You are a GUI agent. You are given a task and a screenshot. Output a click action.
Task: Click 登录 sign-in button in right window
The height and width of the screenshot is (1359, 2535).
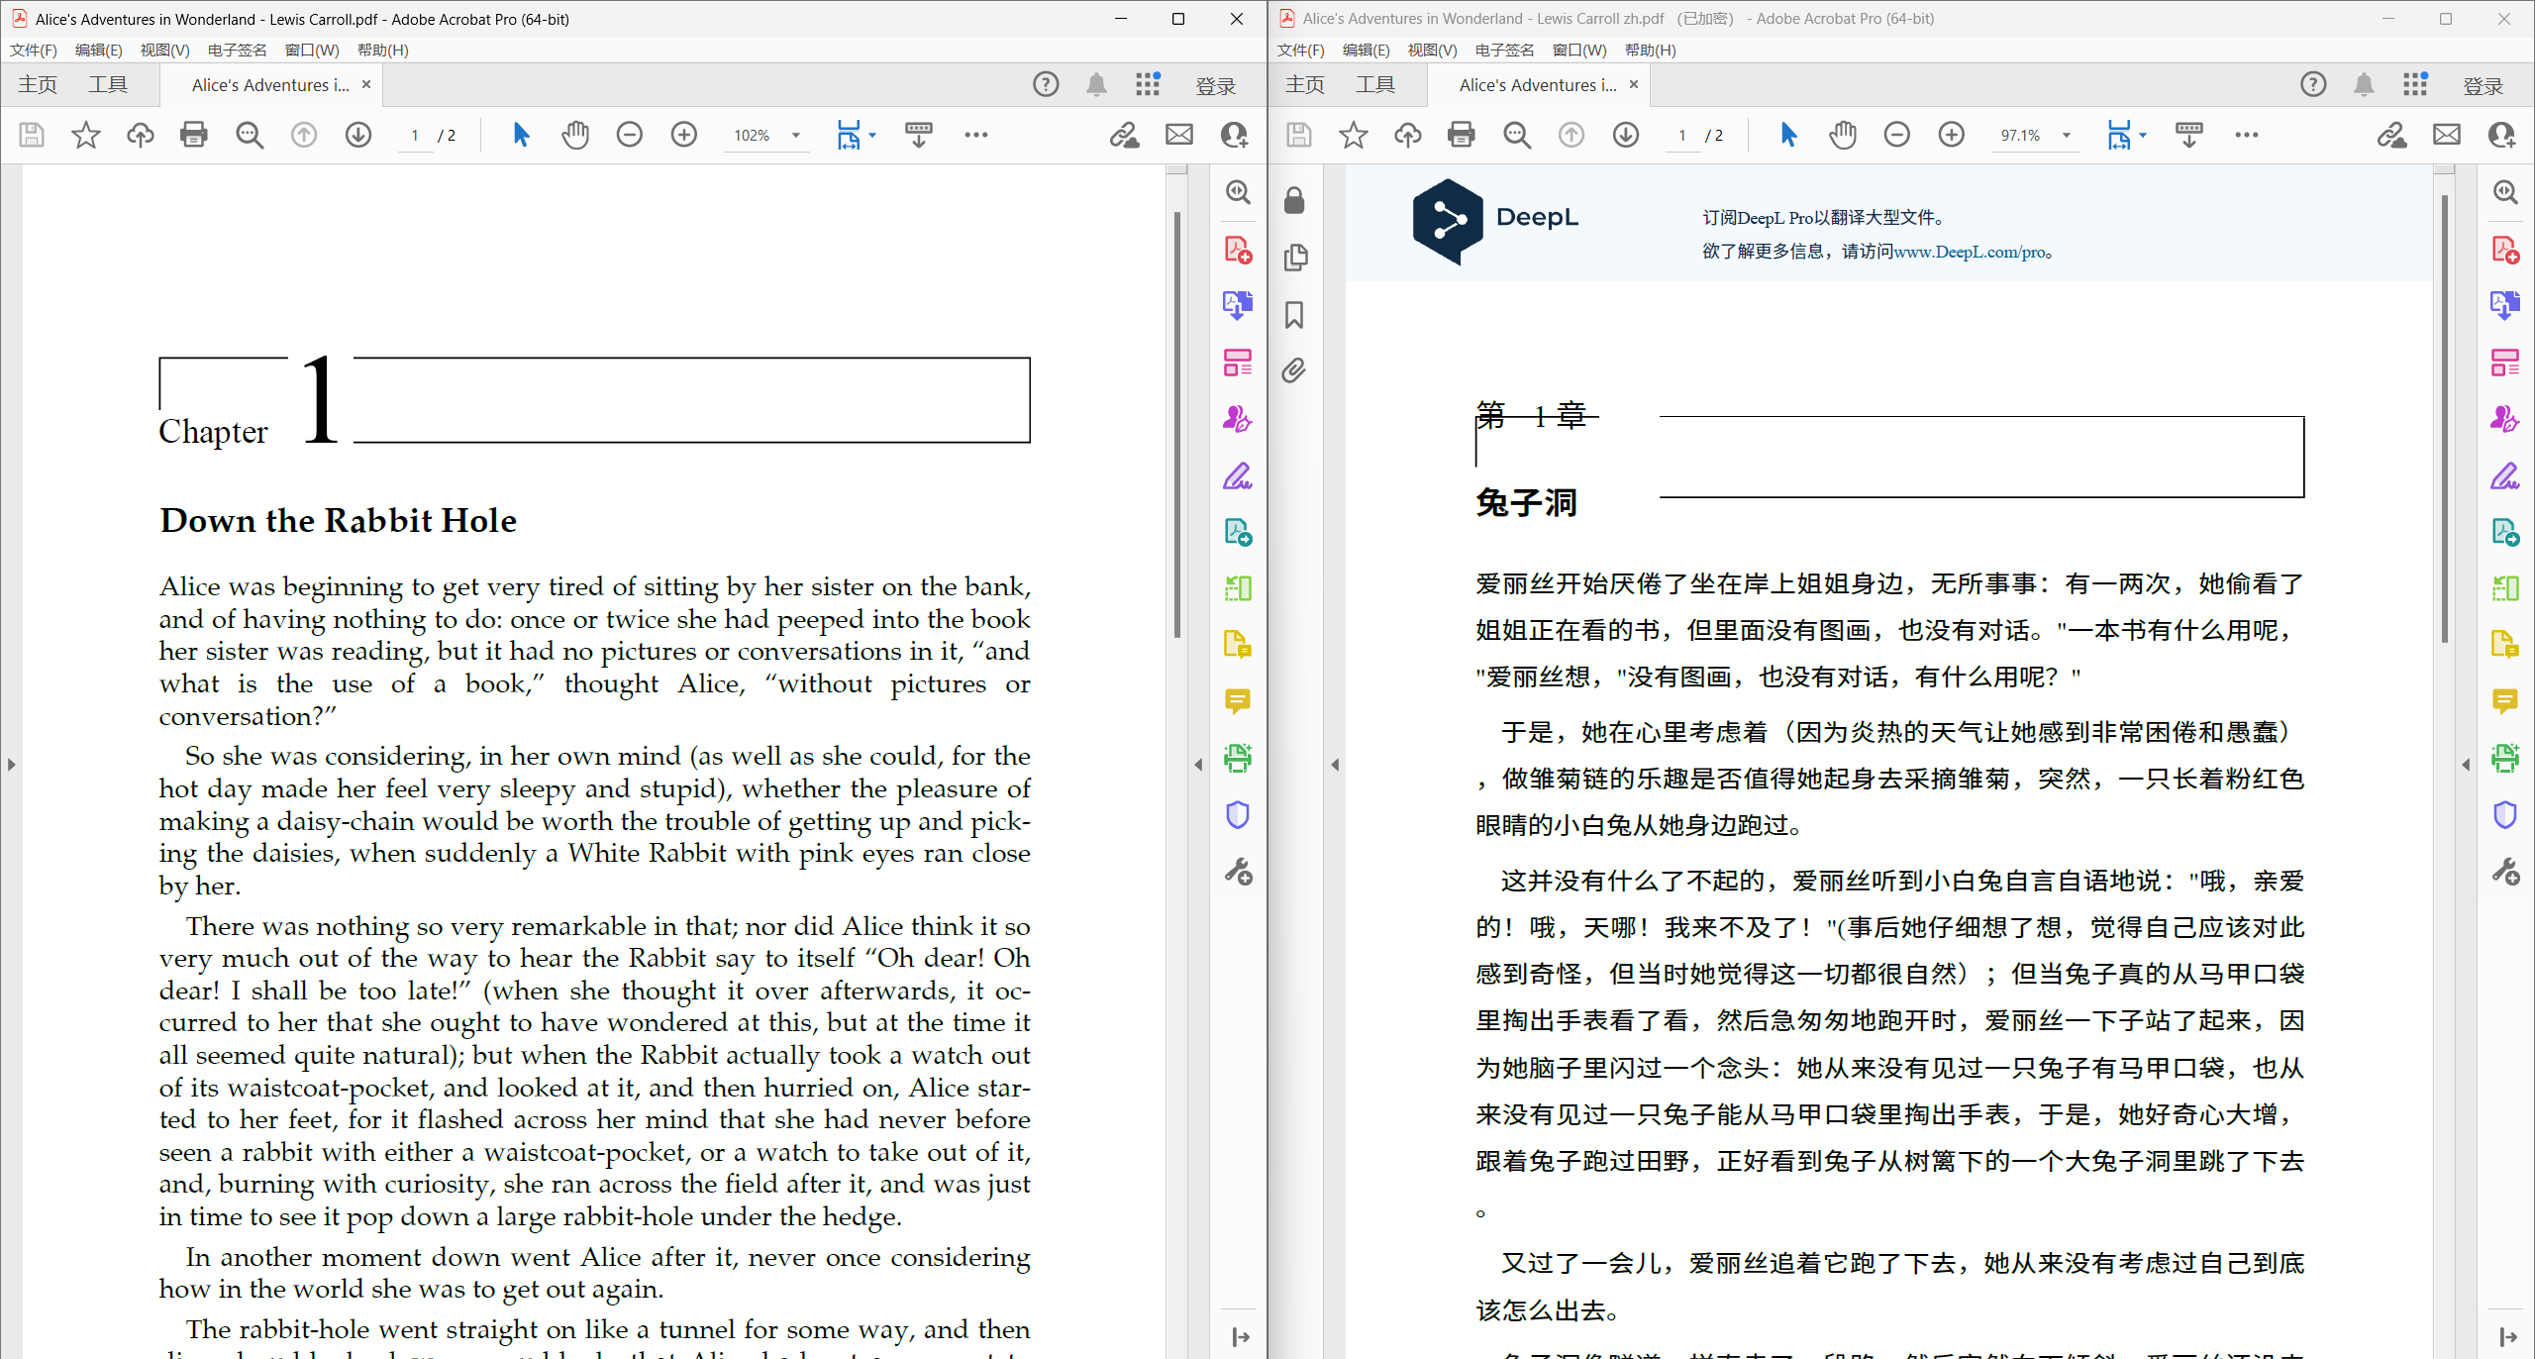[2483, 86]
